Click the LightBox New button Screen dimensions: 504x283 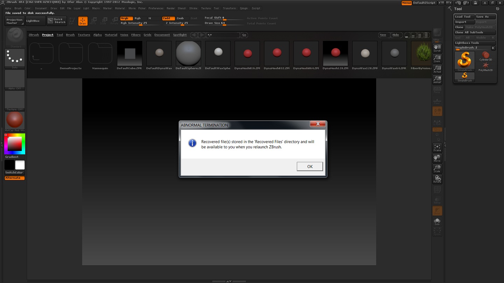point(383,35)
